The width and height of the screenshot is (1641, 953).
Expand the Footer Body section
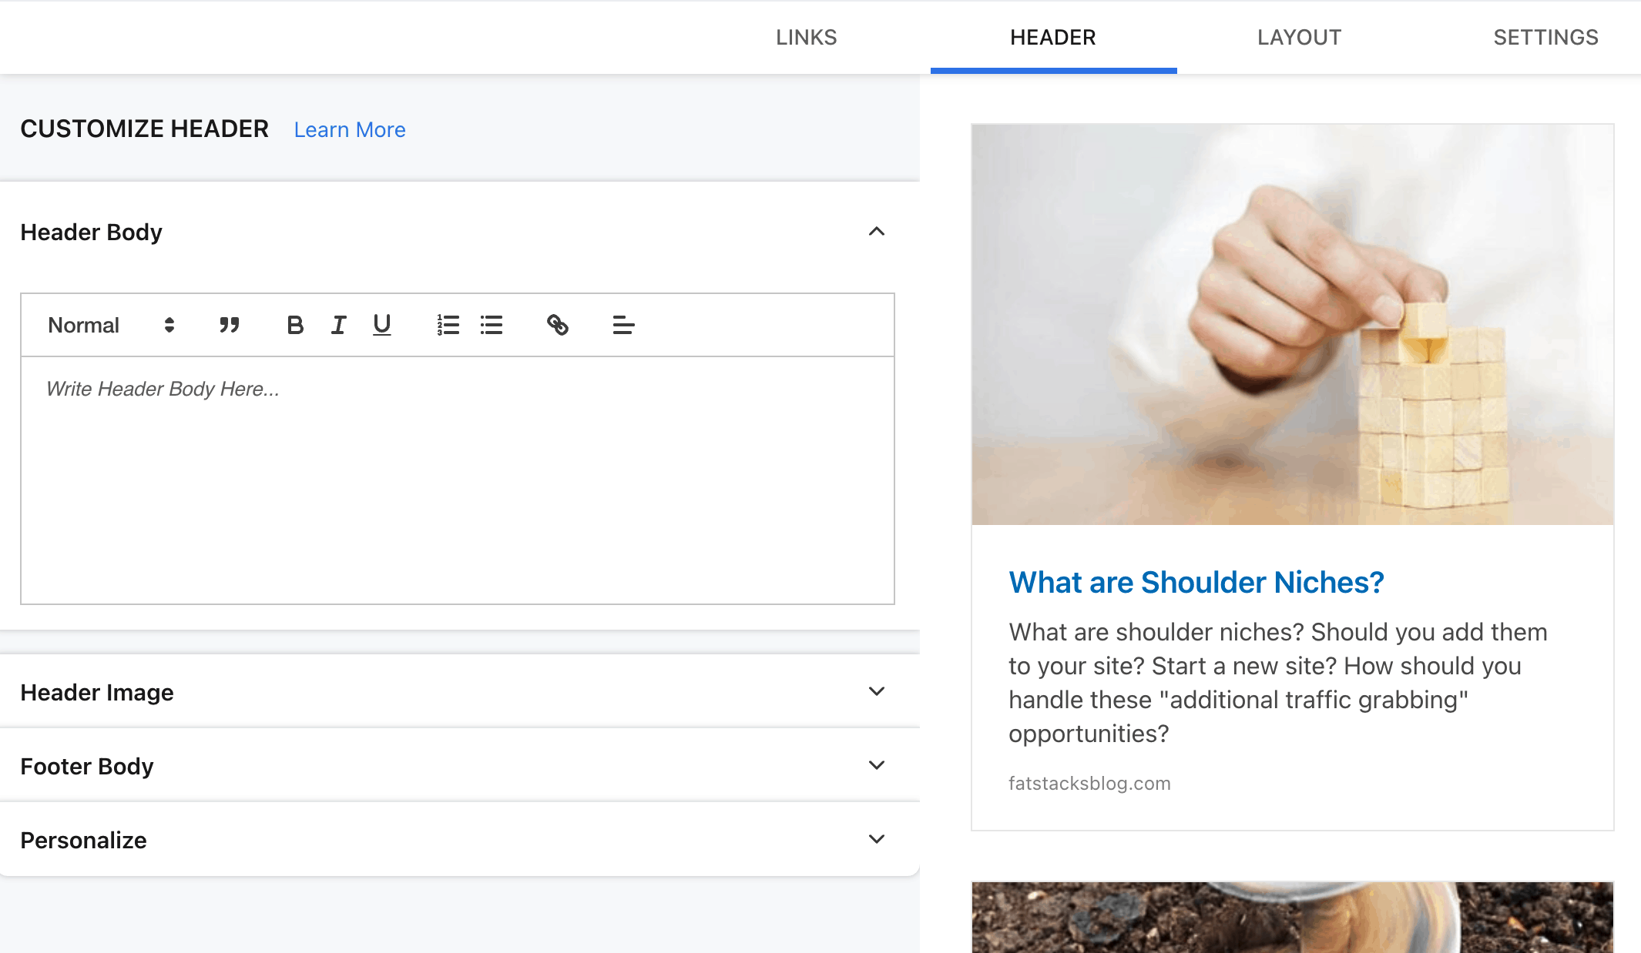pos(876,766)
